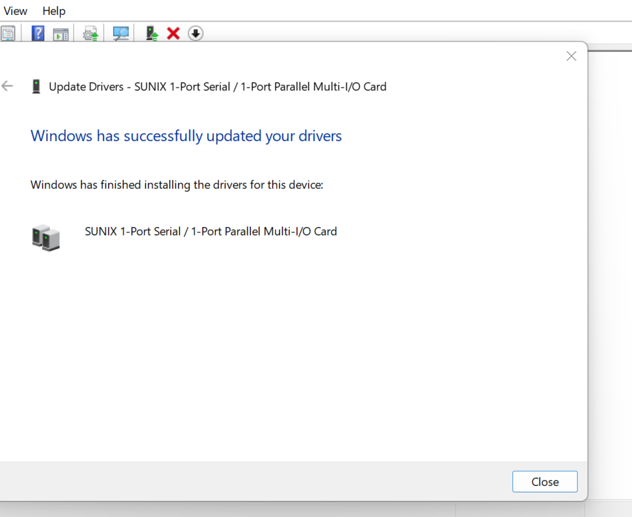Click the blue Help question mark icon
Viewport: 632px width, 517px height.
coord(38,33)
